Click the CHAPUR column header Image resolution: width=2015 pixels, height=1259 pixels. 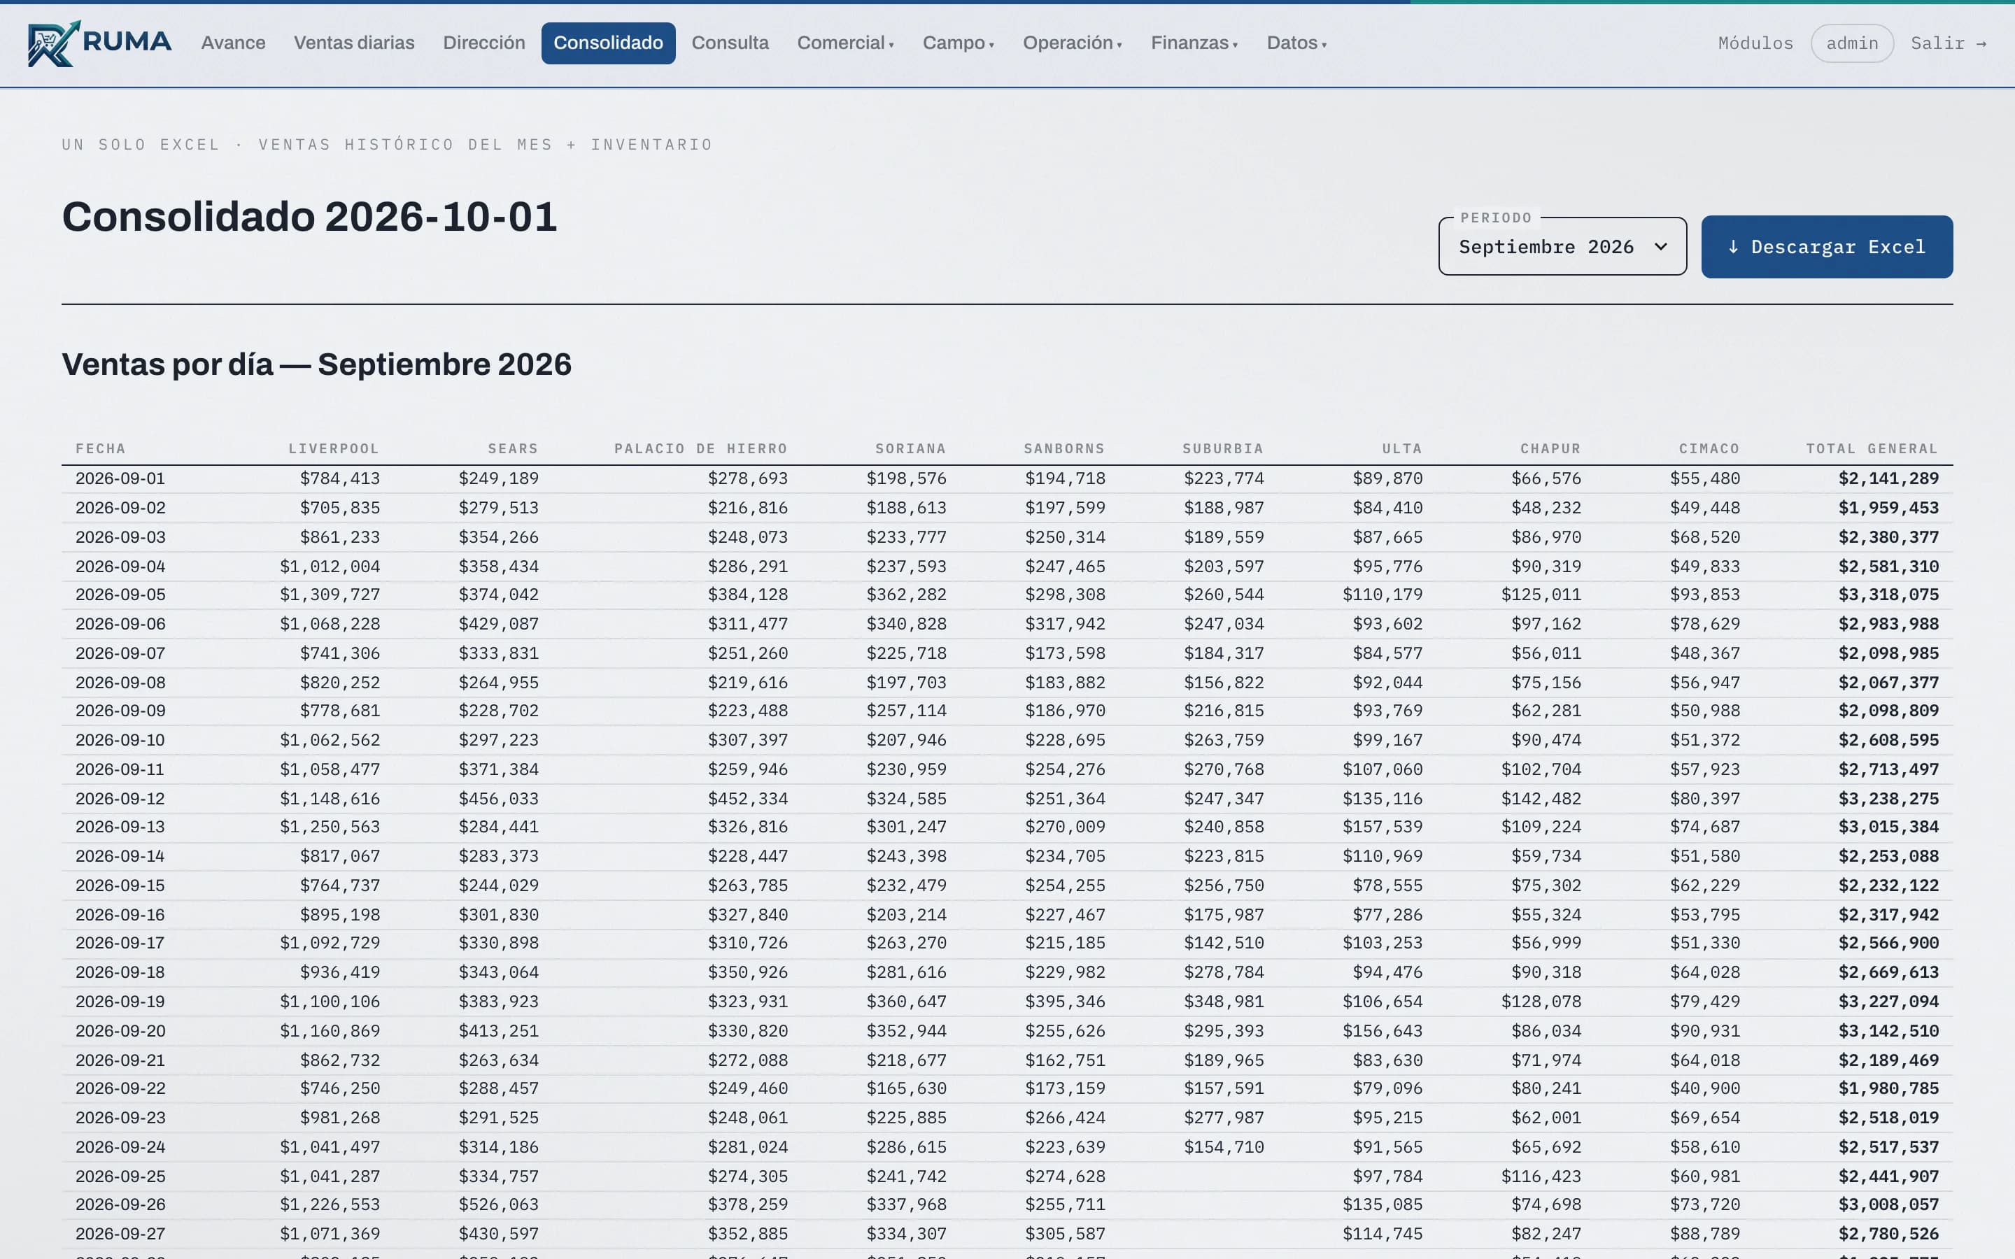tap(1550, 449)
